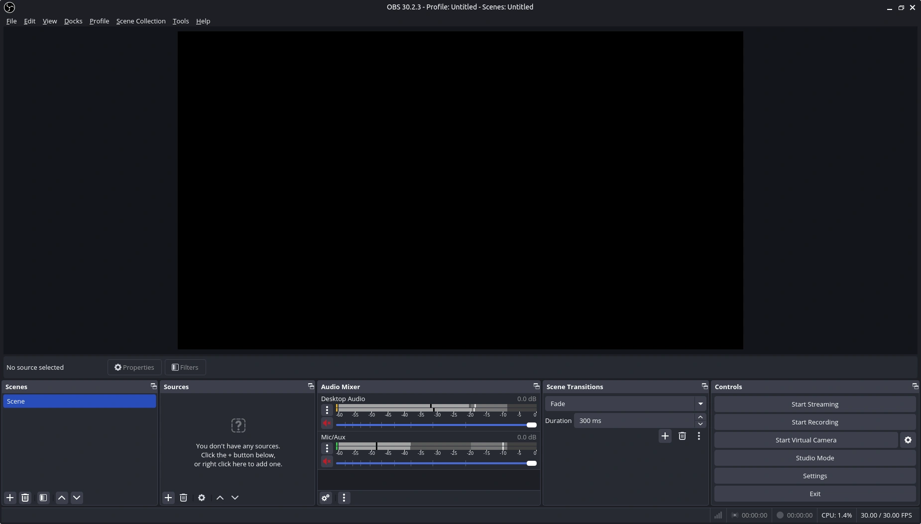Open the Scene Collection menu
Screen dimensions: 921x524
(141, 21)
